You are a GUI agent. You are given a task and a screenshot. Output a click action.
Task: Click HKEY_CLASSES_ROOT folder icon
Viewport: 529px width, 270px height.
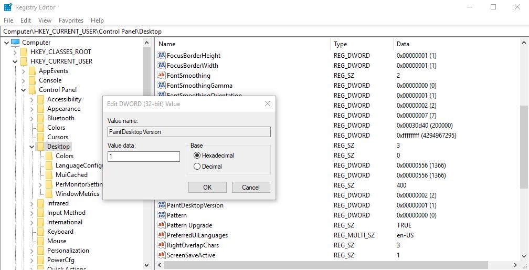24,52
